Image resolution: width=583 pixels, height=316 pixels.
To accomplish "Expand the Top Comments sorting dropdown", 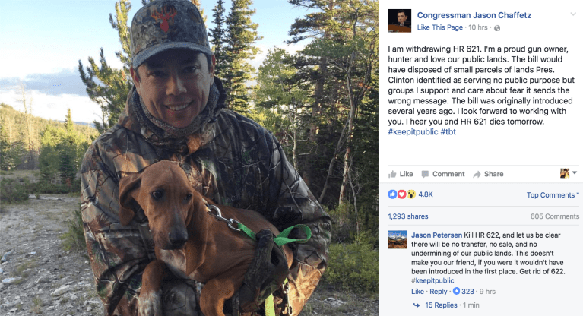I will [553, 195].
